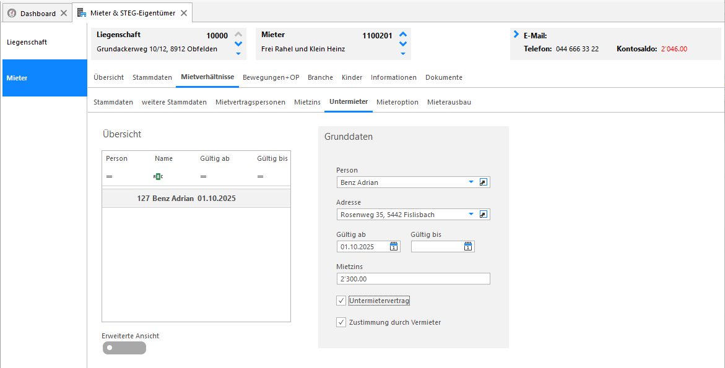Switch to the Mietverhältnisse tab

tap(207, 77)
